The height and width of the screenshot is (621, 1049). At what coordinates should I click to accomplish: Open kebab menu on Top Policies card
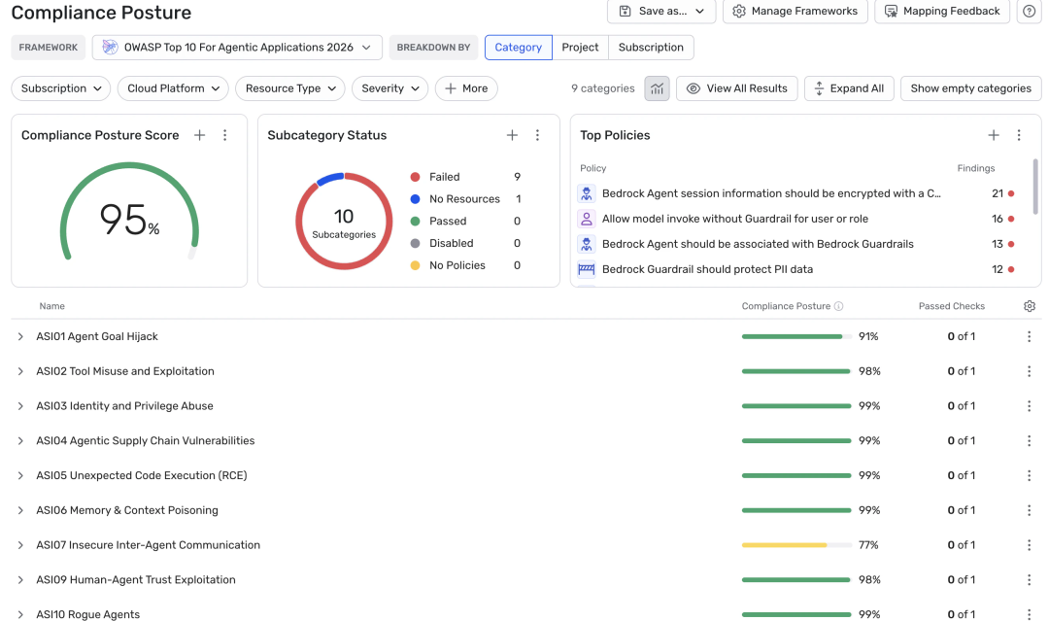coord(1019,135)
